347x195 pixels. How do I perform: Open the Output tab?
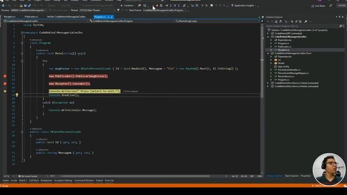point(99,180)
